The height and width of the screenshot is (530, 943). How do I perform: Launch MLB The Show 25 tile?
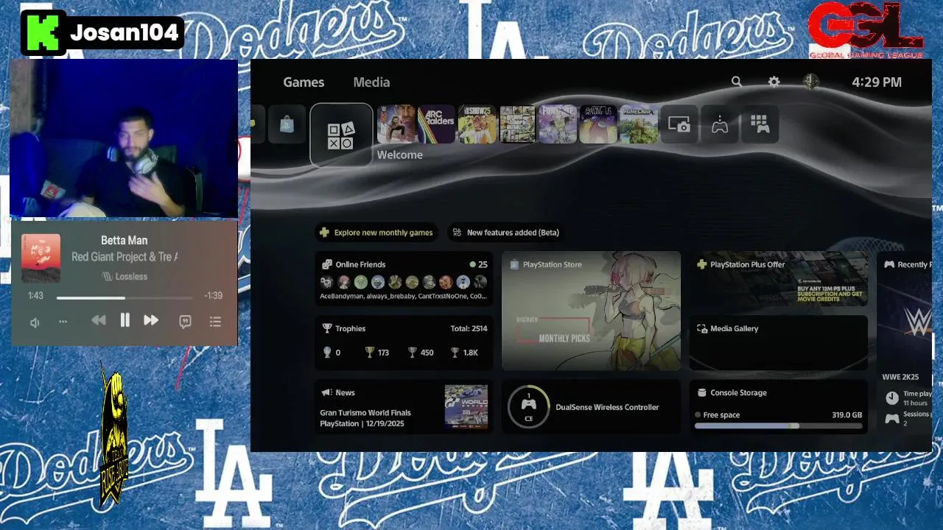coord(477,124)
